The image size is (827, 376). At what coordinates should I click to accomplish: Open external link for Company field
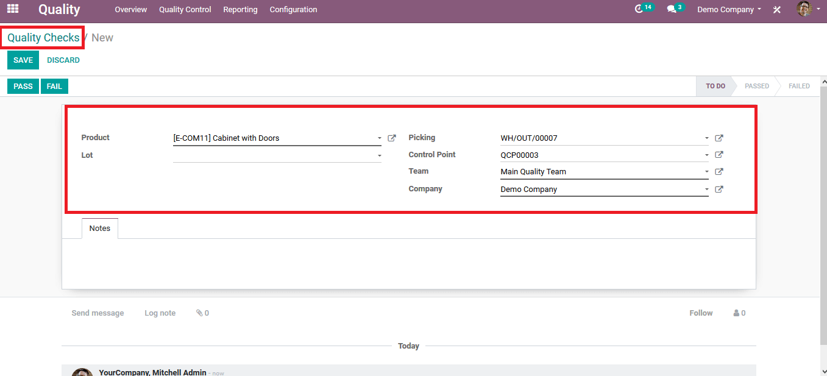click(x=719, y=190)
